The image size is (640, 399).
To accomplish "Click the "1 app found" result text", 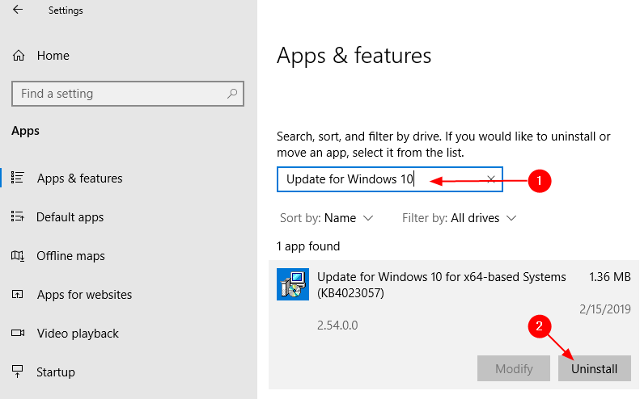I will 308,246.
